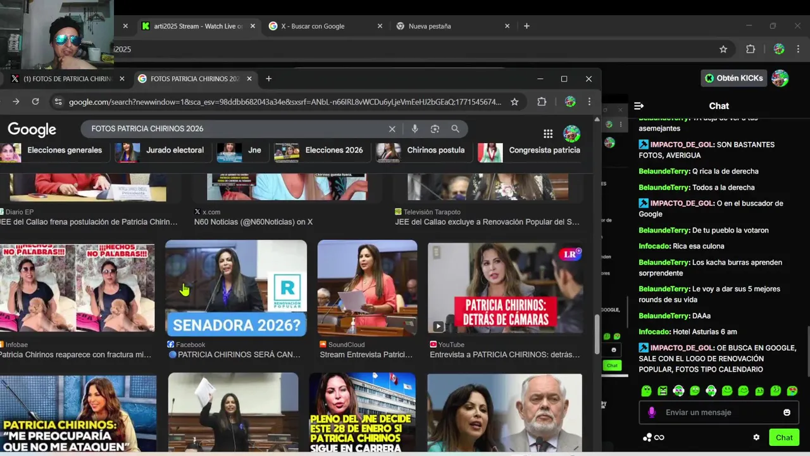This screenshot has width=810, height=456.
Task: Open the front window Chrome three-dot menu
Action: click(x=589, y=101)
